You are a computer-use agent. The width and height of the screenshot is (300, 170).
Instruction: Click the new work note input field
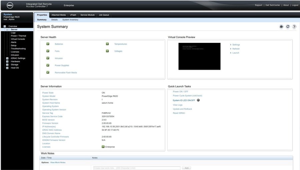[x=137, y=168]
